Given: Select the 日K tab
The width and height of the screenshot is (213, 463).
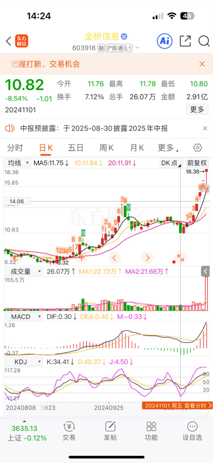Looking at the screenshot, I should click(x=46, y=148).
